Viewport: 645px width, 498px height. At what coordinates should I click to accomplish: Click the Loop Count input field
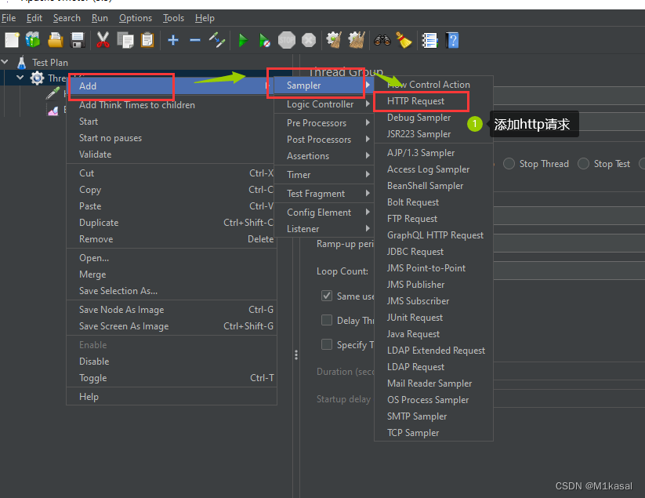569,271
